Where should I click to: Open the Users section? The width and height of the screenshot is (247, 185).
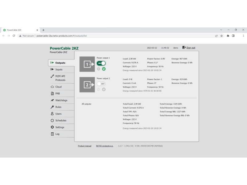[x=61, y=113]
